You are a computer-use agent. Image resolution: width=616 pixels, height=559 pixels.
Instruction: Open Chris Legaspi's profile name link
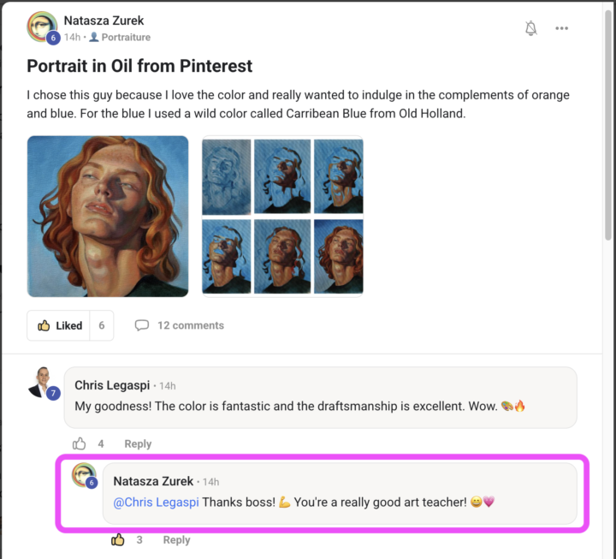tap(114, 386)
